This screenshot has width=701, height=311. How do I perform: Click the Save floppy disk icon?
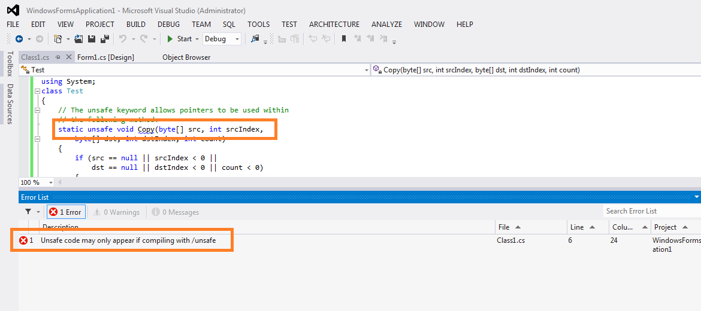92,39
